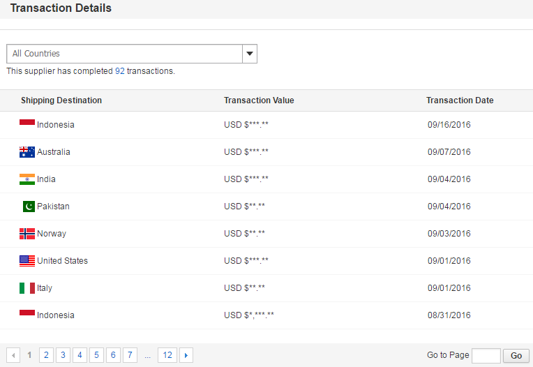Select the Italy destination text
533x367 pixels.
(45, 288)
